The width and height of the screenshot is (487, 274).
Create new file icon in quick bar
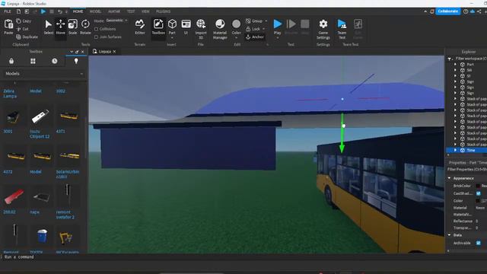tap(18, 11)
